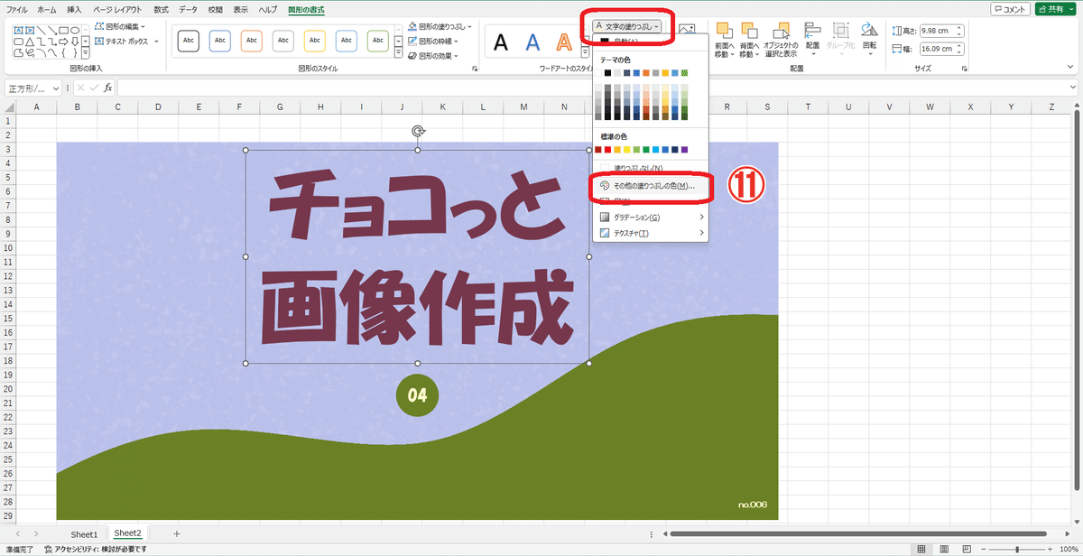The width and height of the screenshot is (1083, 556).
Task: Open the Name Box dropdown
Action: tap(56, 88)
